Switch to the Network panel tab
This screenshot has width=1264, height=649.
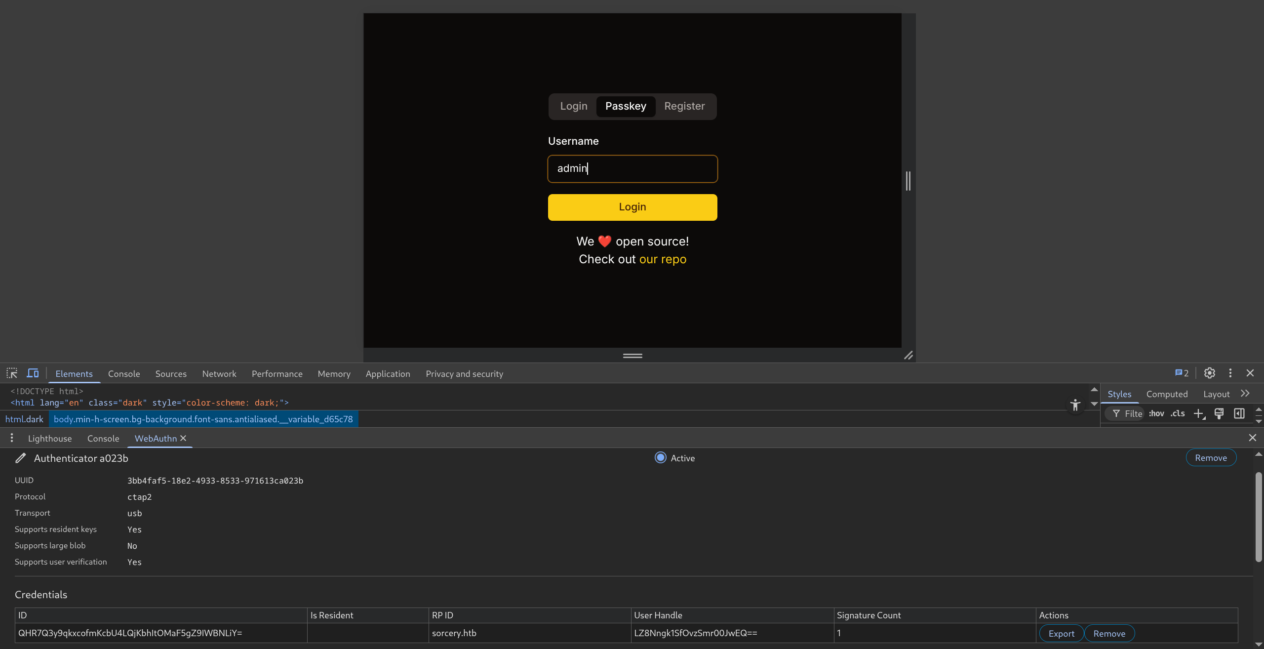(x=219, y=374)
